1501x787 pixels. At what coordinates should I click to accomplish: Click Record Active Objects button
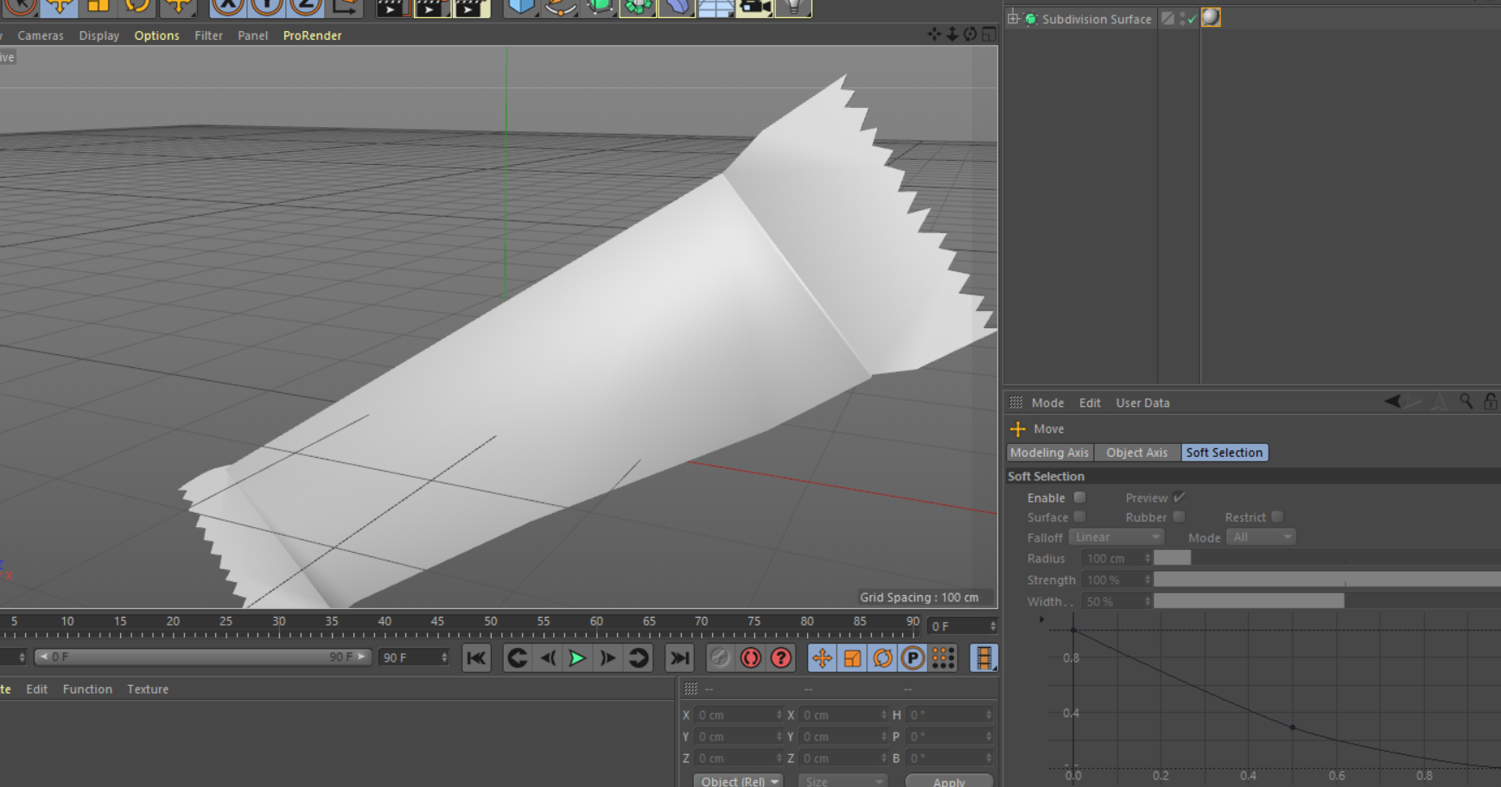[x=720, y=658]
